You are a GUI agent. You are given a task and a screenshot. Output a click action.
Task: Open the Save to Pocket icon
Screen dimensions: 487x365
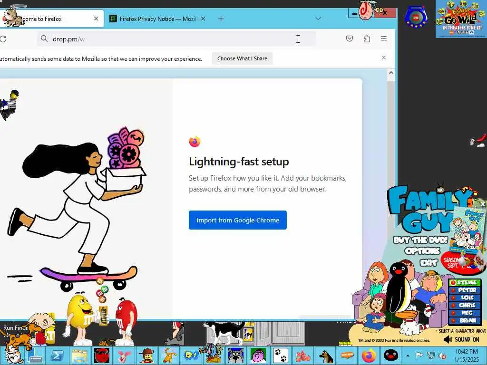(x=350, y=38)
